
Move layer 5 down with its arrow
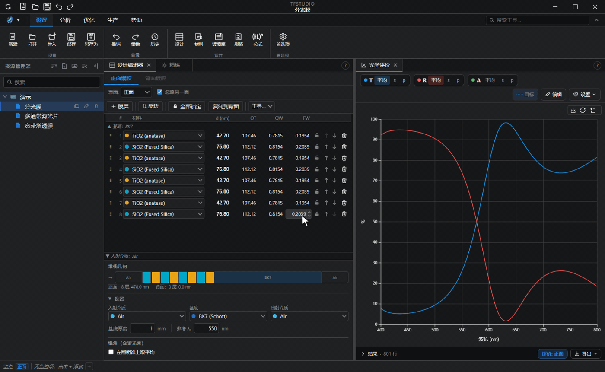pos(334,181)
